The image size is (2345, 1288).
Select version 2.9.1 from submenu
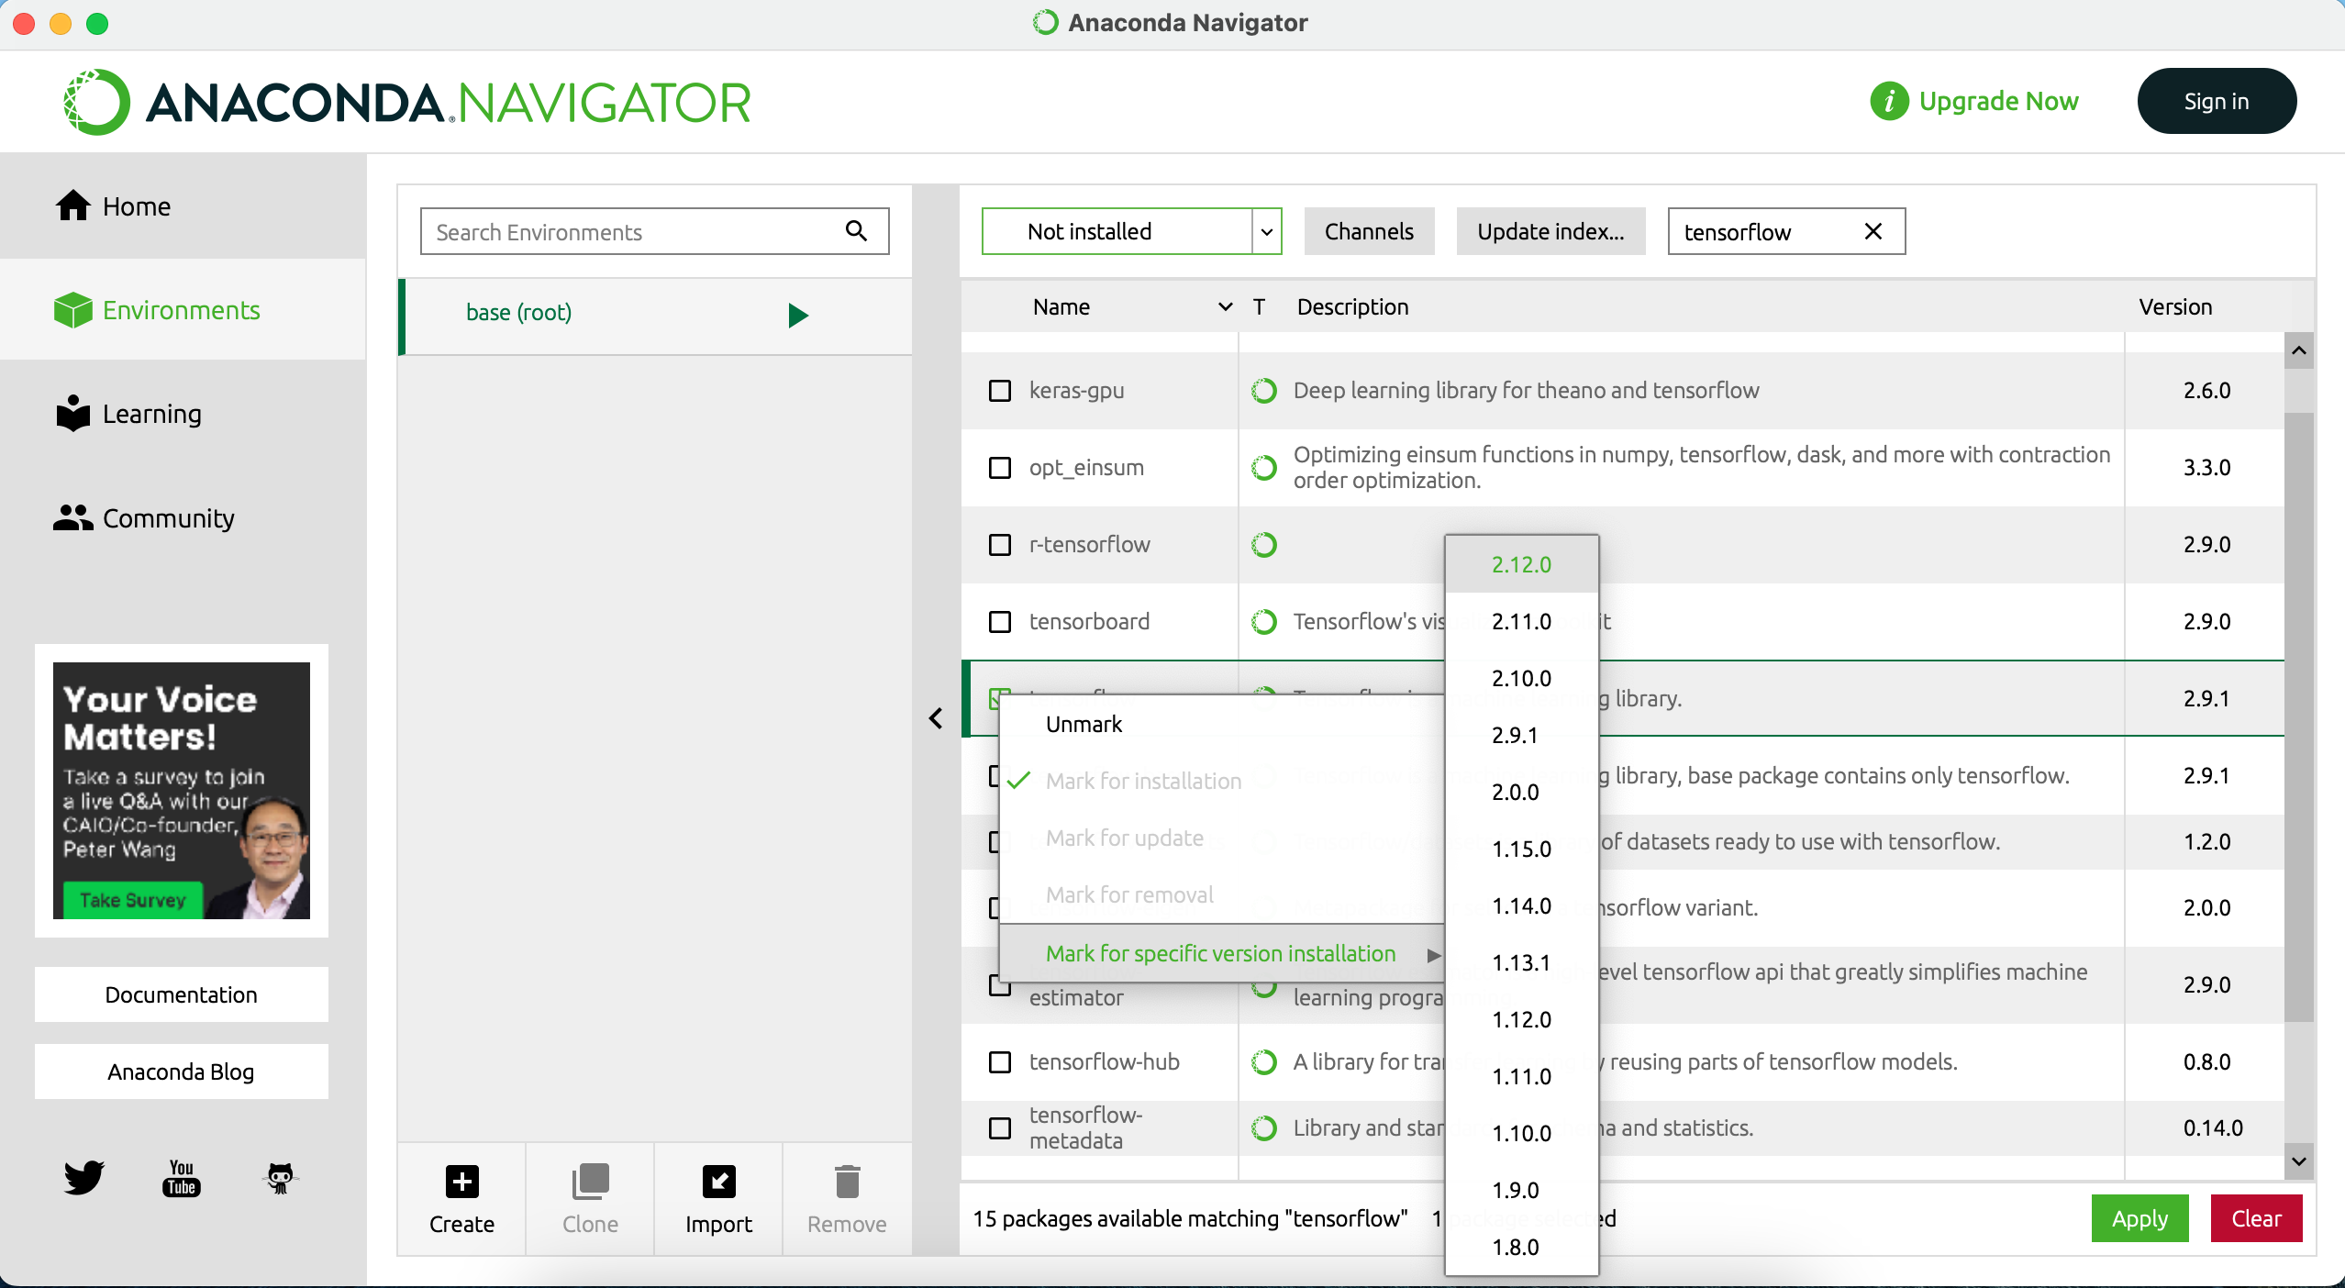coord(1521,735)
